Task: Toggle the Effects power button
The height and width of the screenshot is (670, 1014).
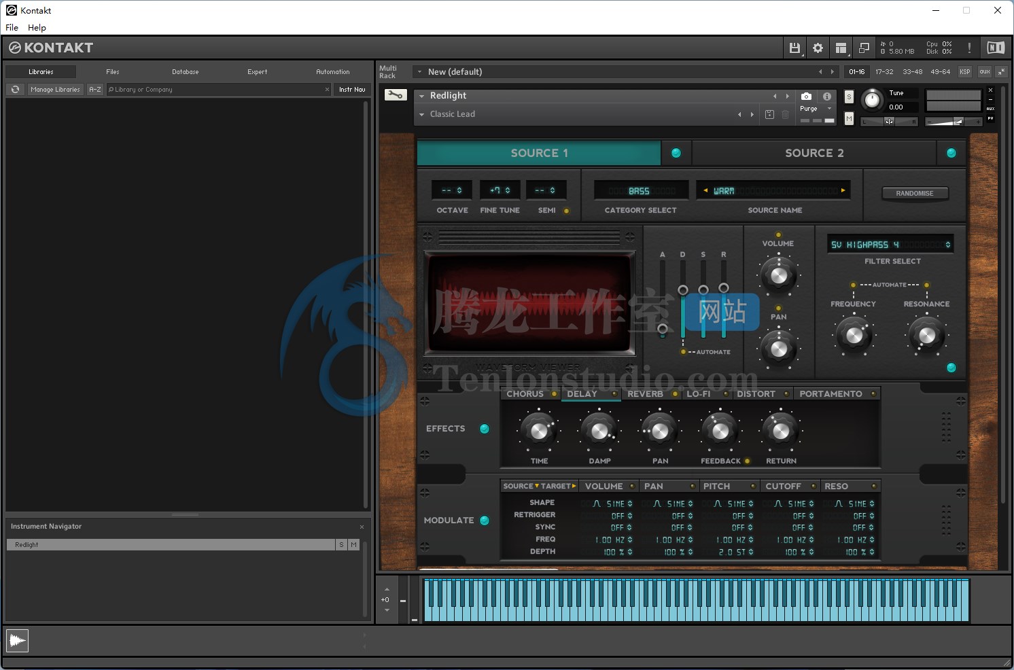Action: click(x=485, y=429)
